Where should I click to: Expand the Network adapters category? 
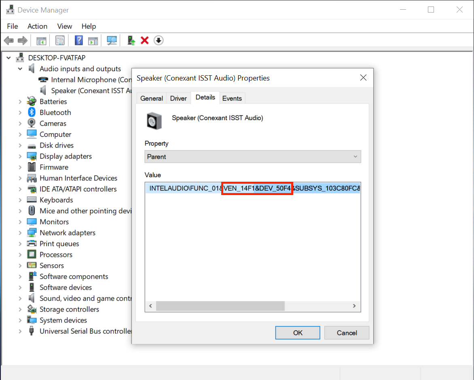coord(20,233)
